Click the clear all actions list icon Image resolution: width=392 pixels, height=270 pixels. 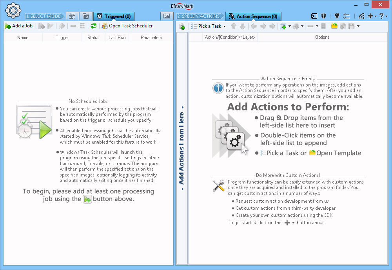(323, 26)
